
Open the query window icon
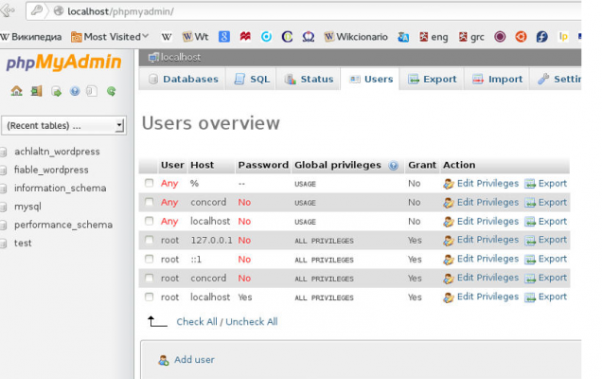(x=56, y=92)
